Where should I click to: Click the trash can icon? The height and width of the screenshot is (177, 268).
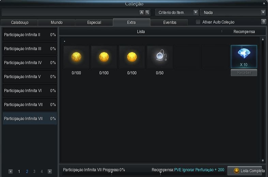[x=263, y=22]
